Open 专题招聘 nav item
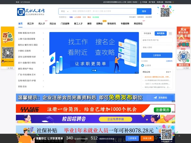Image resolution: width=191 pixels, height=143 pixels. click(125, 24)
